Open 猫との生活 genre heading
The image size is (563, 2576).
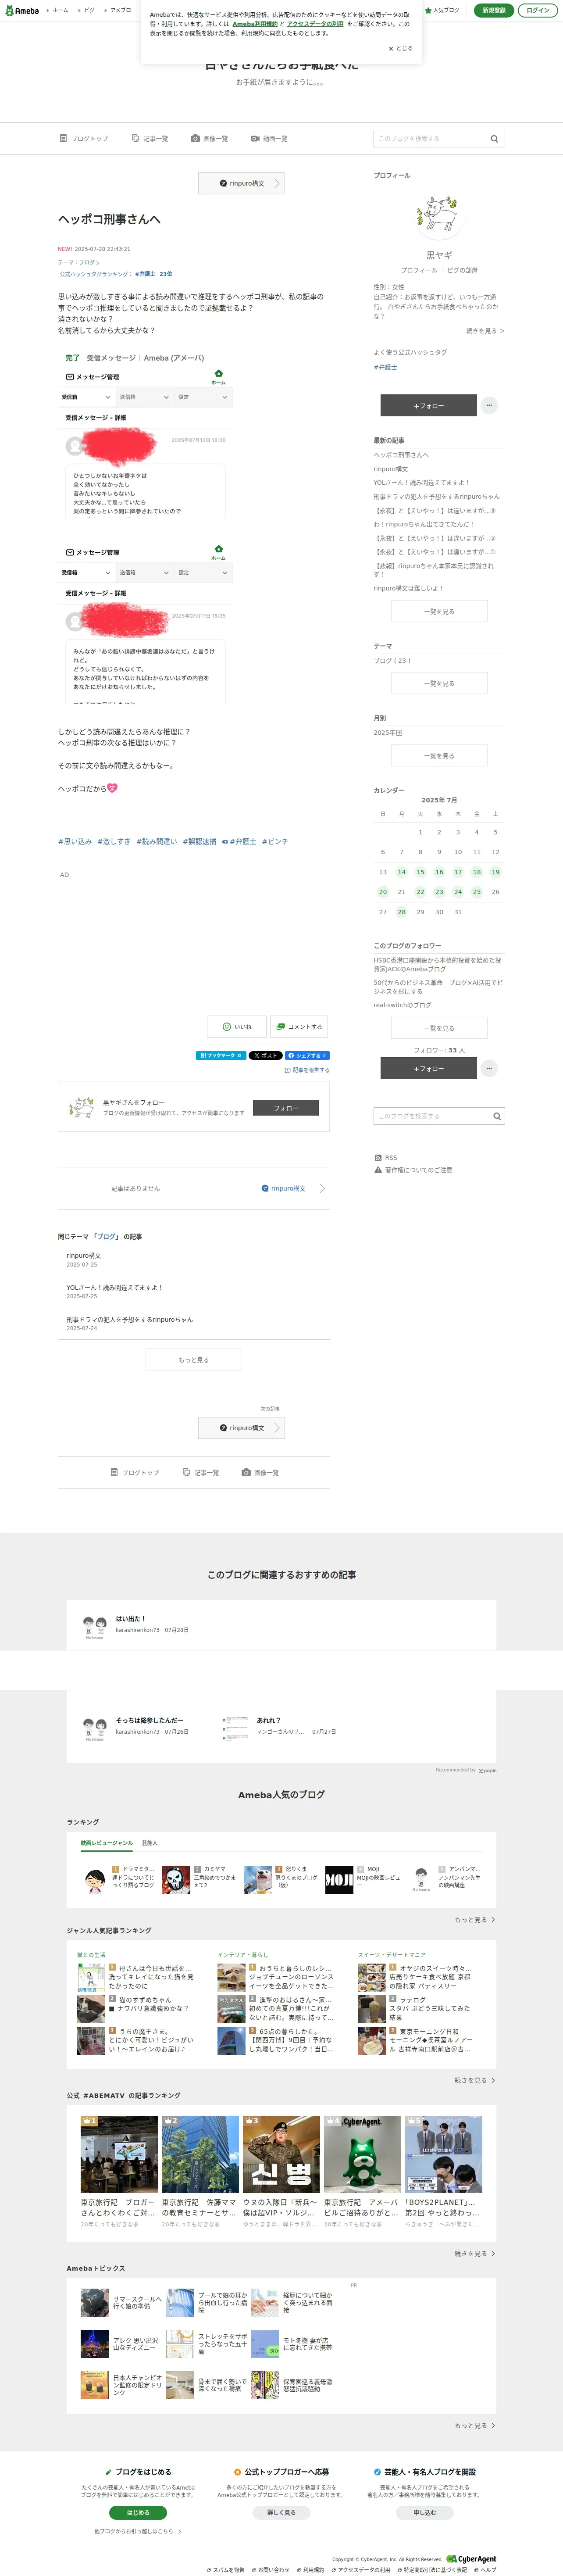91,1954
